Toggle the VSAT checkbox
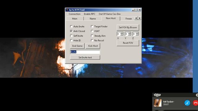 tap(92, 31)
